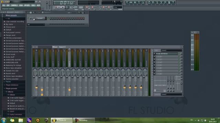The width and height of the screenshot is (220, 123).
Task: Switch to FL Studio 10 taskbar button
Action: 62,120
